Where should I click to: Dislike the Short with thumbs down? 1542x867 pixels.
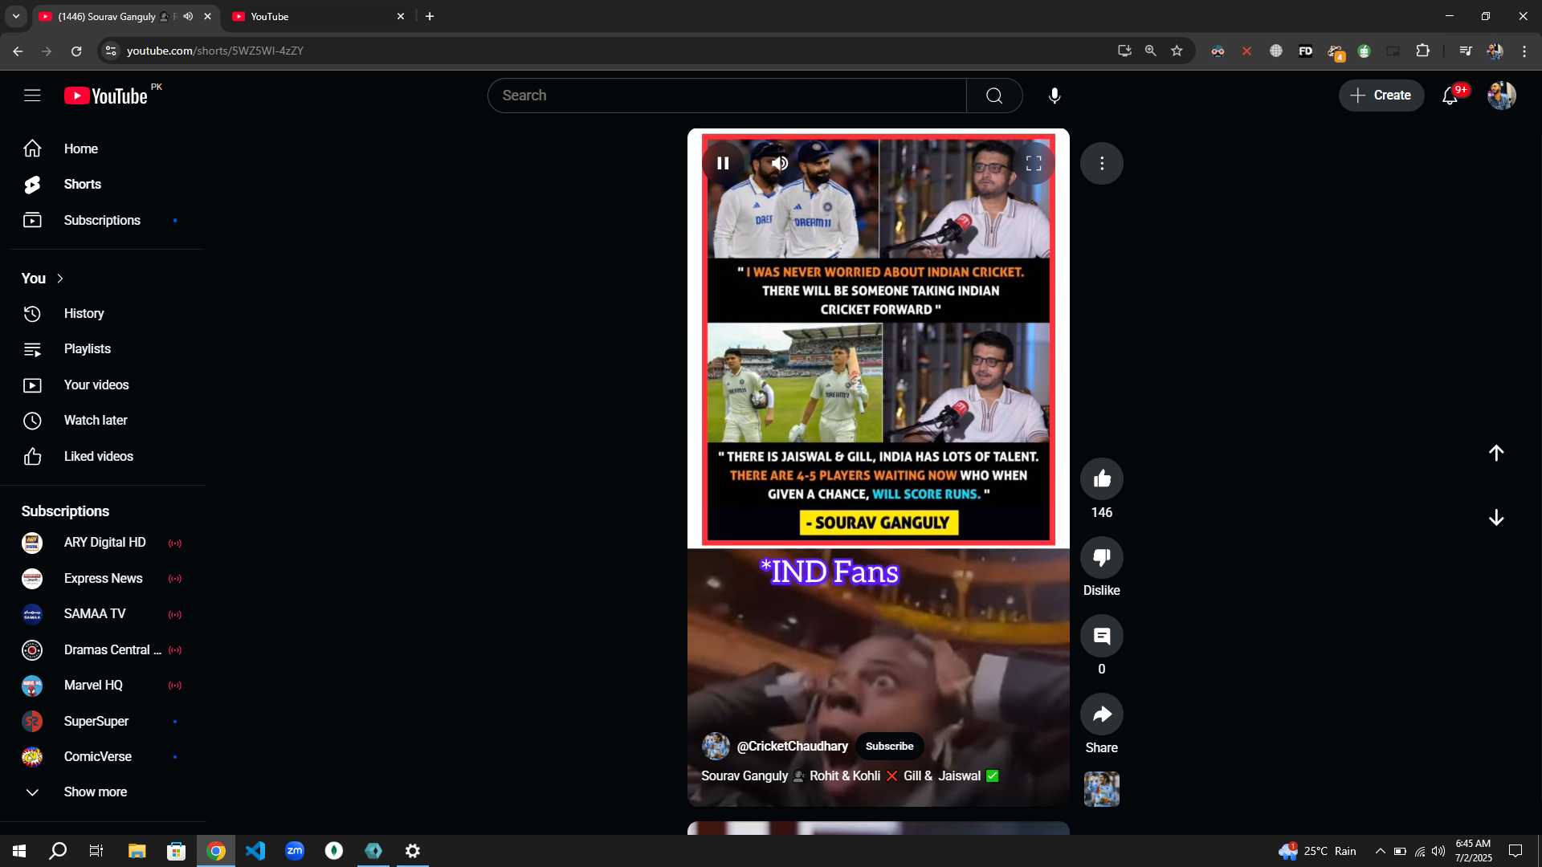[x=1102, y=557]
